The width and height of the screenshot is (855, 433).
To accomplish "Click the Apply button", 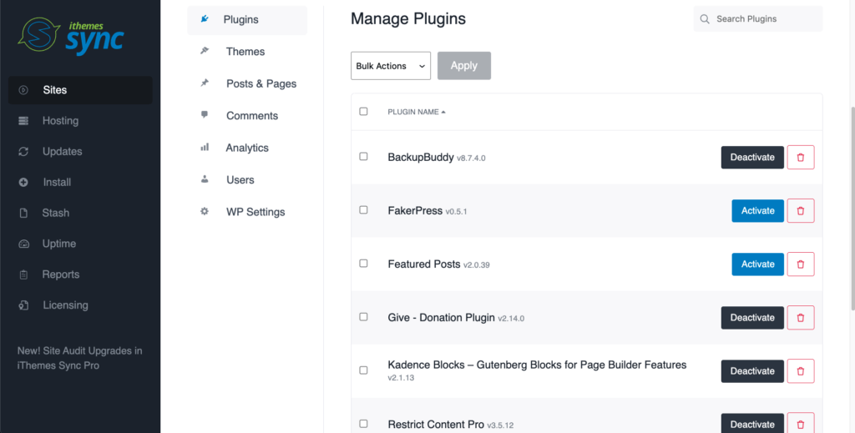I will (x=464, y=66).
